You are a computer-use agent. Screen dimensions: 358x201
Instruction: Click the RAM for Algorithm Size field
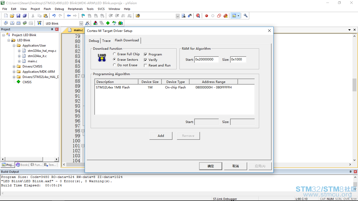coord(238,60)
